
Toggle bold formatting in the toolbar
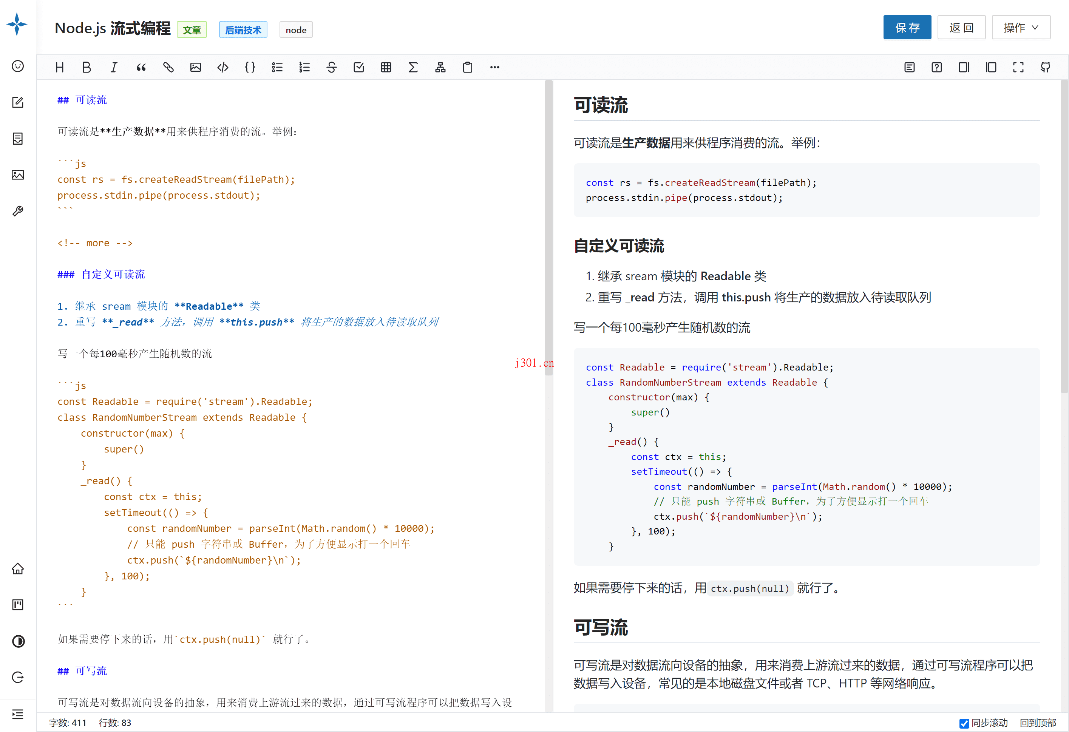coord(87,68)
